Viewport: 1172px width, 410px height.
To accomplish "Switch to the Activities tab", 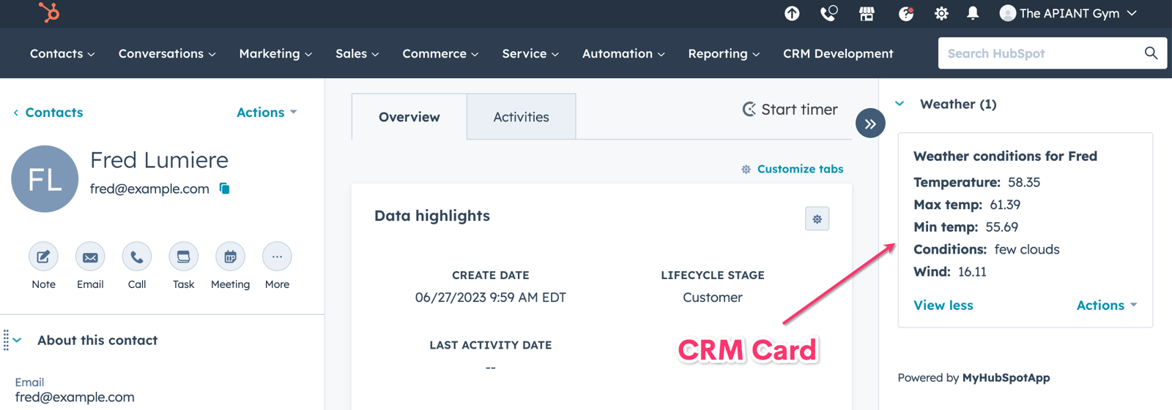I will (x=521, y=117).
